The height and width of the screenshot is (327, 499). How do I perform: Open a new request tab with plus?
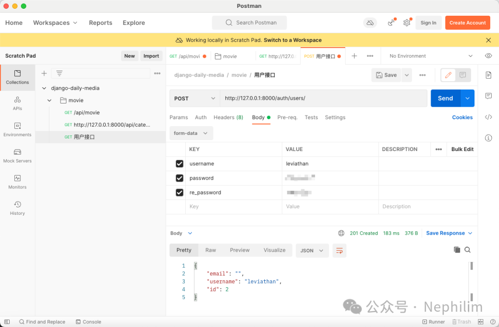point(354,56)
